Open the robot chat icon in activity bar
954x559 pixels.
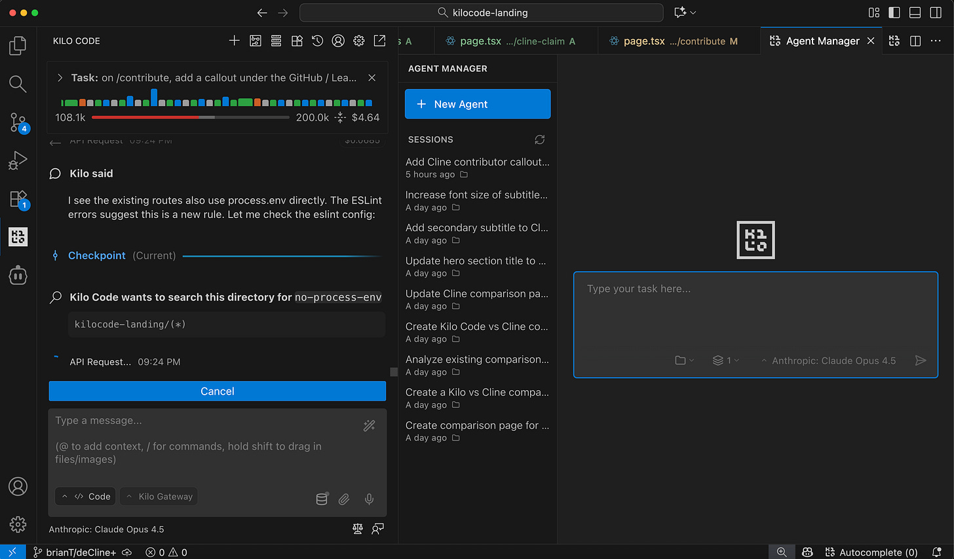18,276
